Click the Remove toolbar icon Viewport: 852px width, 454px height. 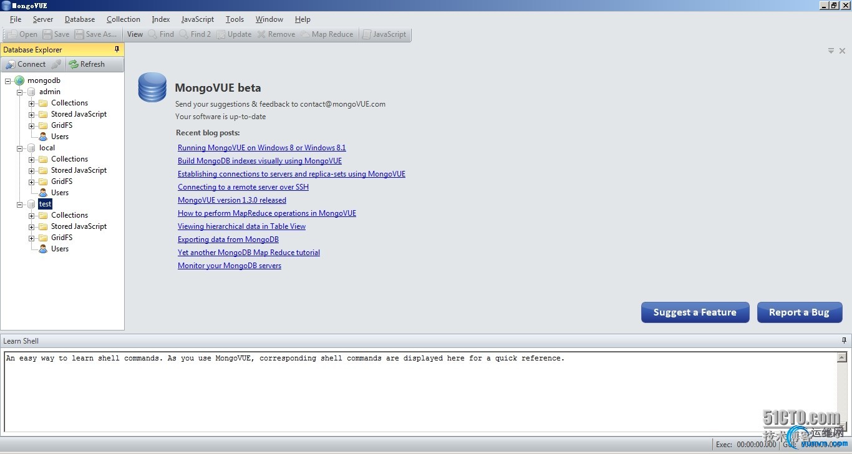261,34
